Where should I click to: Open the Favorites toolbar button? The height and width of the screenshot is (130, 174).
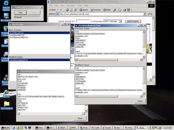point(95,10)
